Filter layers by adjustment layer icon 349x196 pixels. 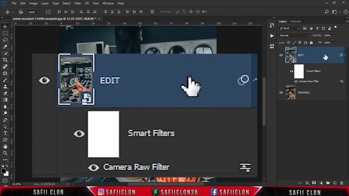click(x=311, y=28)
